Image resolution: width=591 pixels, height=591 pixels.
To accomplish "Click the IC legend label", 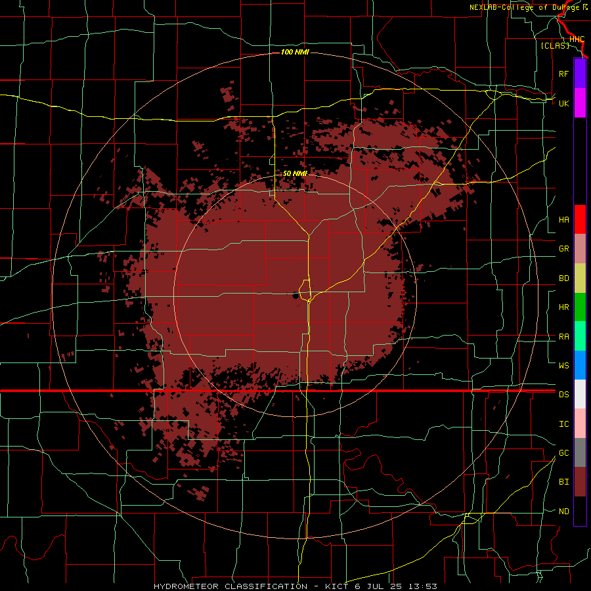I will click(563, 424).
